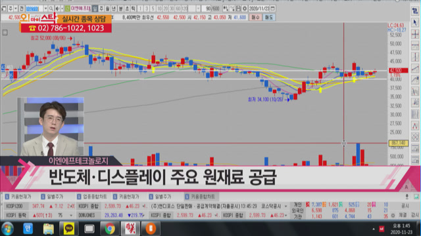Click the 공시 button at bottom right
The image size is (421, 236).
[405, 206]
